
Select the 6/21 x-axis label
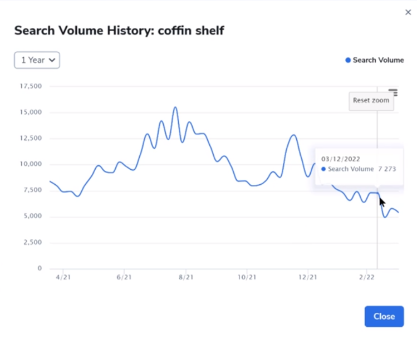tap(124, 277)
